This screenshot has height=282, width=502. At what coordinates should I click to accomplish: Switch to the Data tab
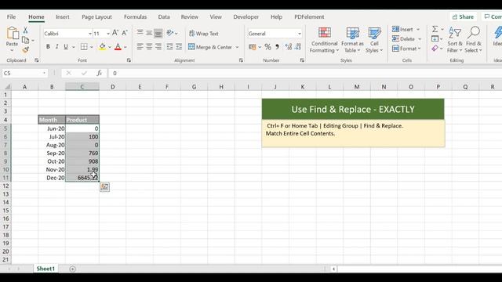point(164,17)
